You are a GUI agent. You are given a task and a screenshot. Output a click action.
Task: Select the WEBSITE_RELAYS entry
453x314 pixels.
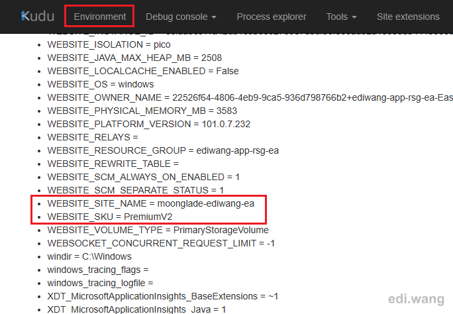[x=93, y=137]
